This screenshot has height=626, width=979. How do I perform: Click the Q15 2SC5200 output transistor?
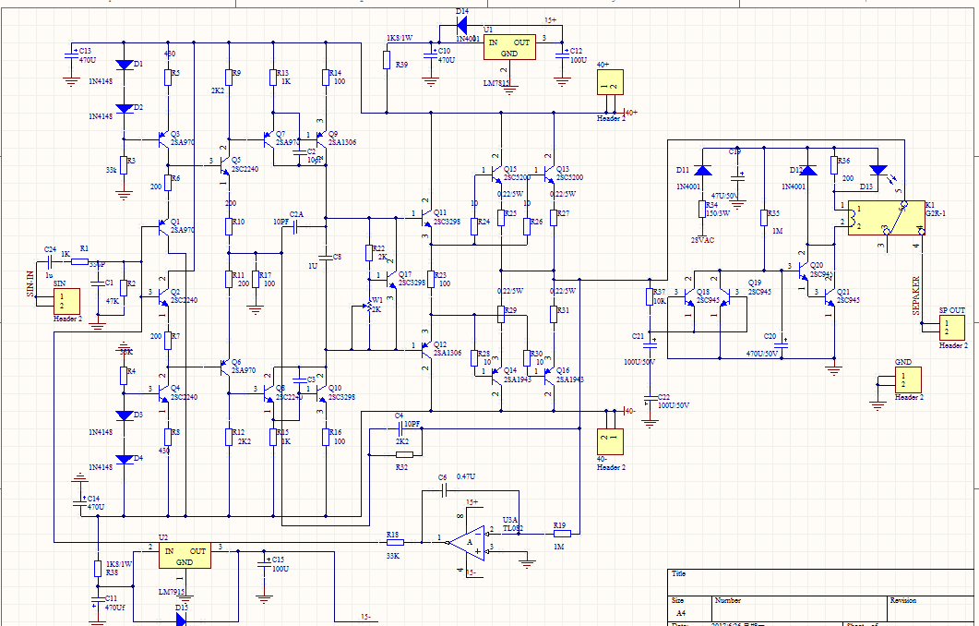pos(495,174)
